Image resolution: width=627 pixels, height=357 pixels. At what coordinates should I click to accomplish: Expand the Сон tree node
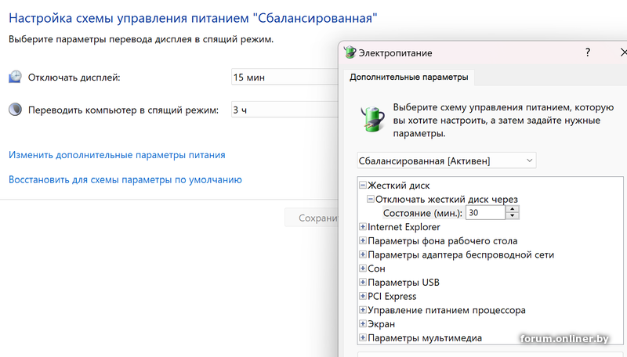[363, 269]
